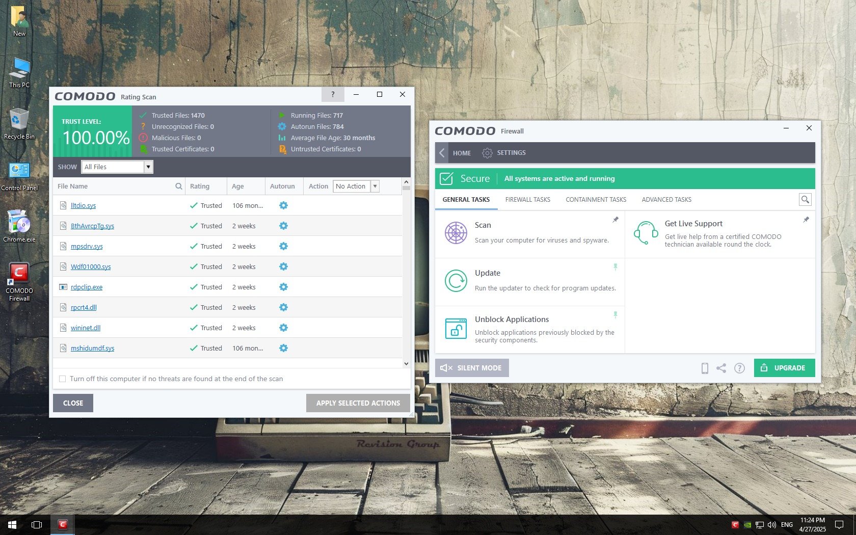Go back using the Firewall back arrow
The image size is (856, 535).
click(442, 153)
